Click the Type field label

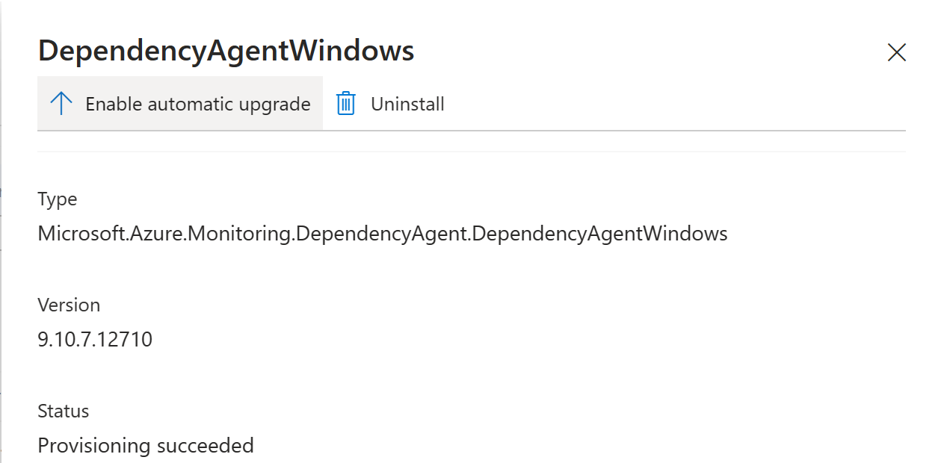pos(57,199)
